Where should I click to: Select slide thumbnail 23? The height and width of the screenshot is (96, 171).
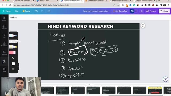(x=62, y=90)
